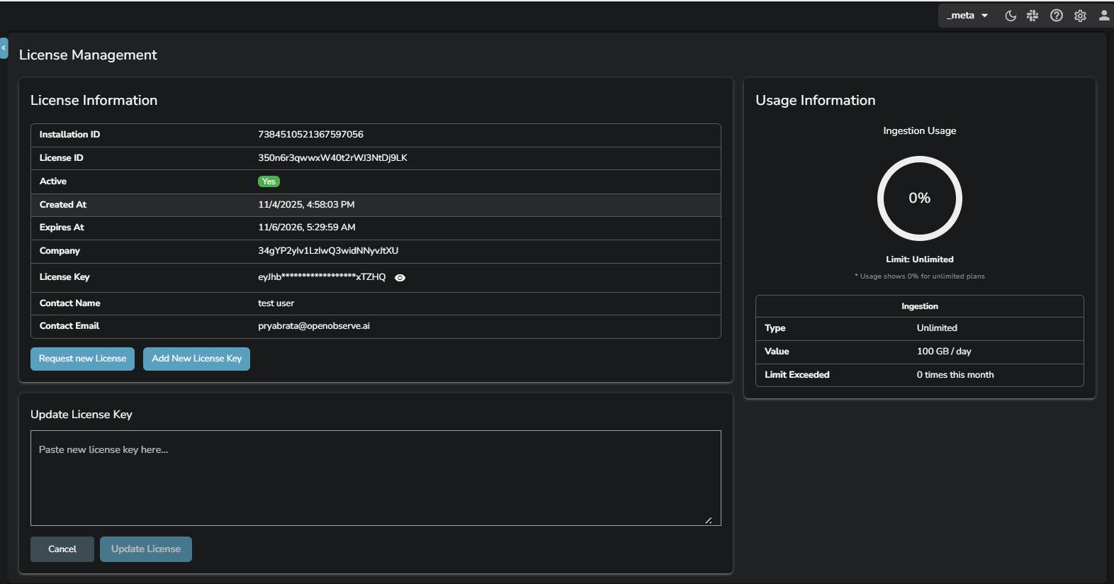Viewport: 1114px width, 584px height.
Task: Click Value cell 100 GB / day
Action: click(944, 352)
